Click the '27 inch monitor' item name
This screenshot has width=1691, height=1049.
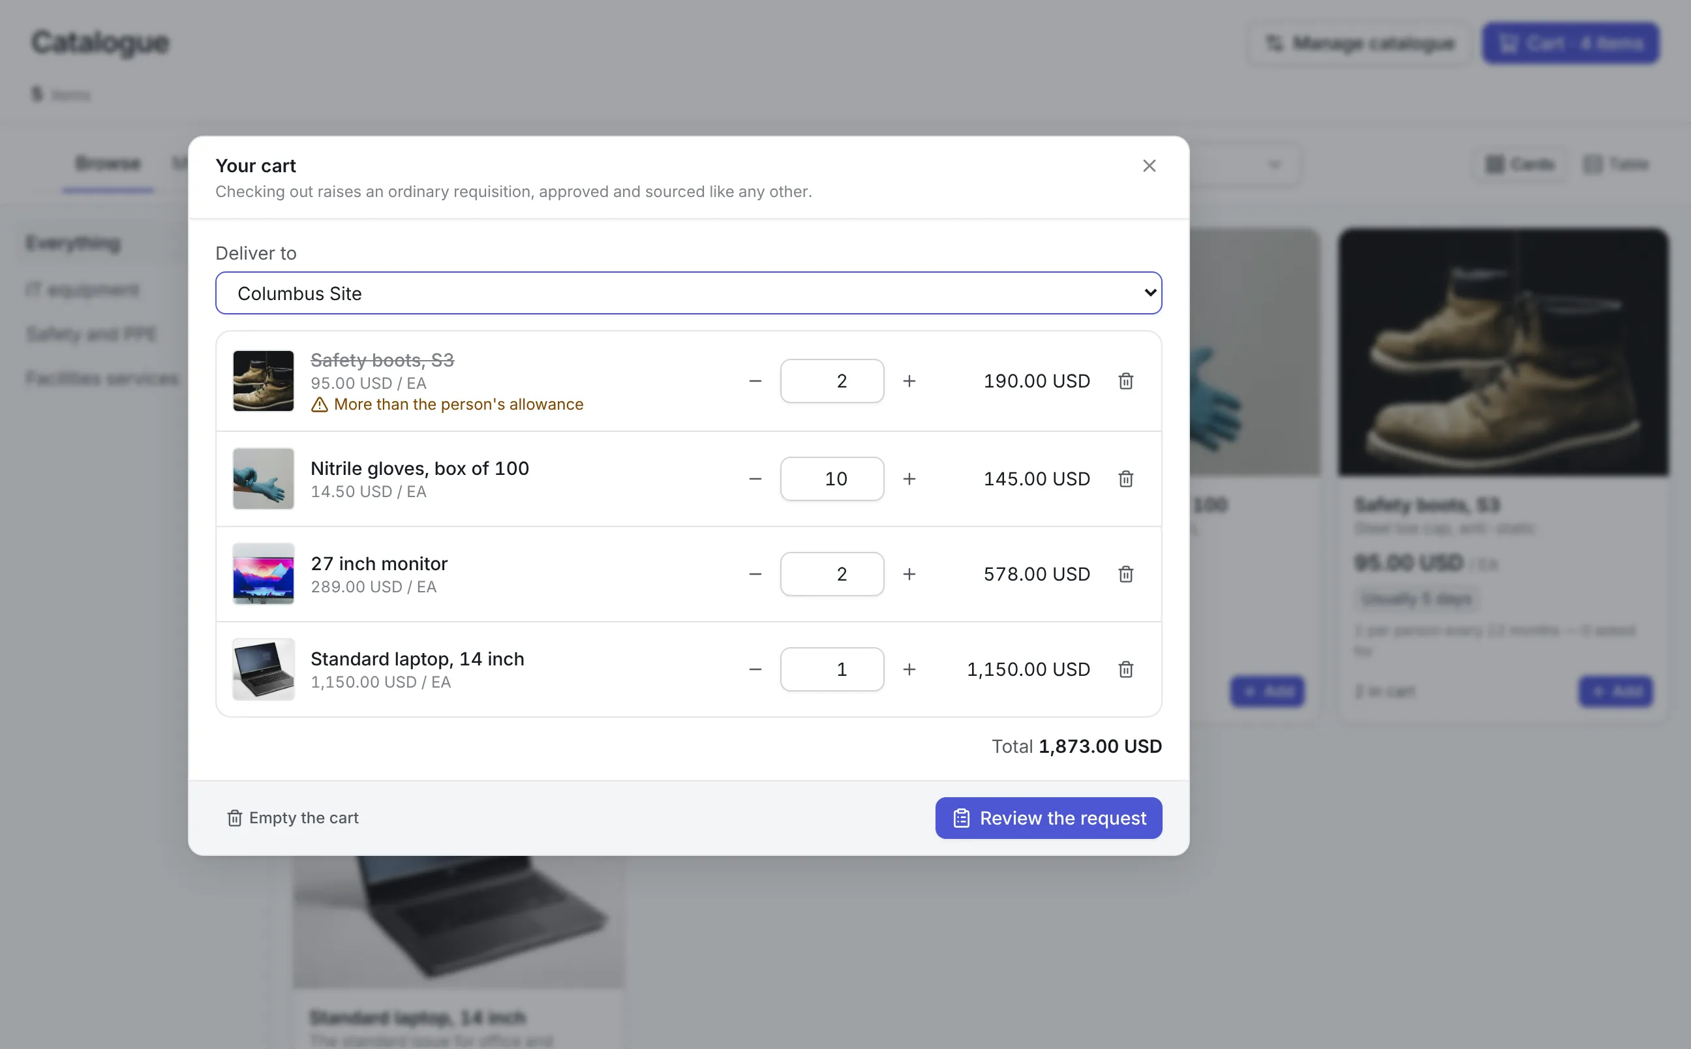(x=378, y=564)
